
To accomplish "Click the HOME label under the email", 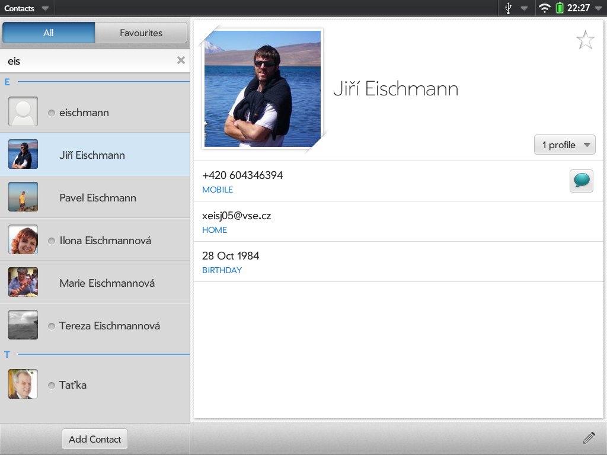I will coord(215,230).
